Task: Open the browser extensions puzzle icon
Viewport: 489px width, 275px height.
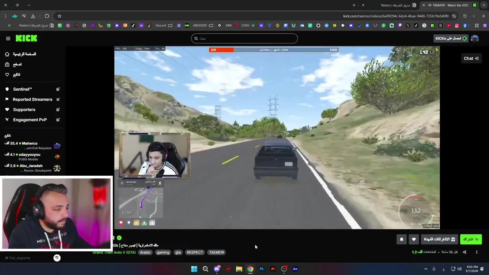Action: (x=47, y=16)
